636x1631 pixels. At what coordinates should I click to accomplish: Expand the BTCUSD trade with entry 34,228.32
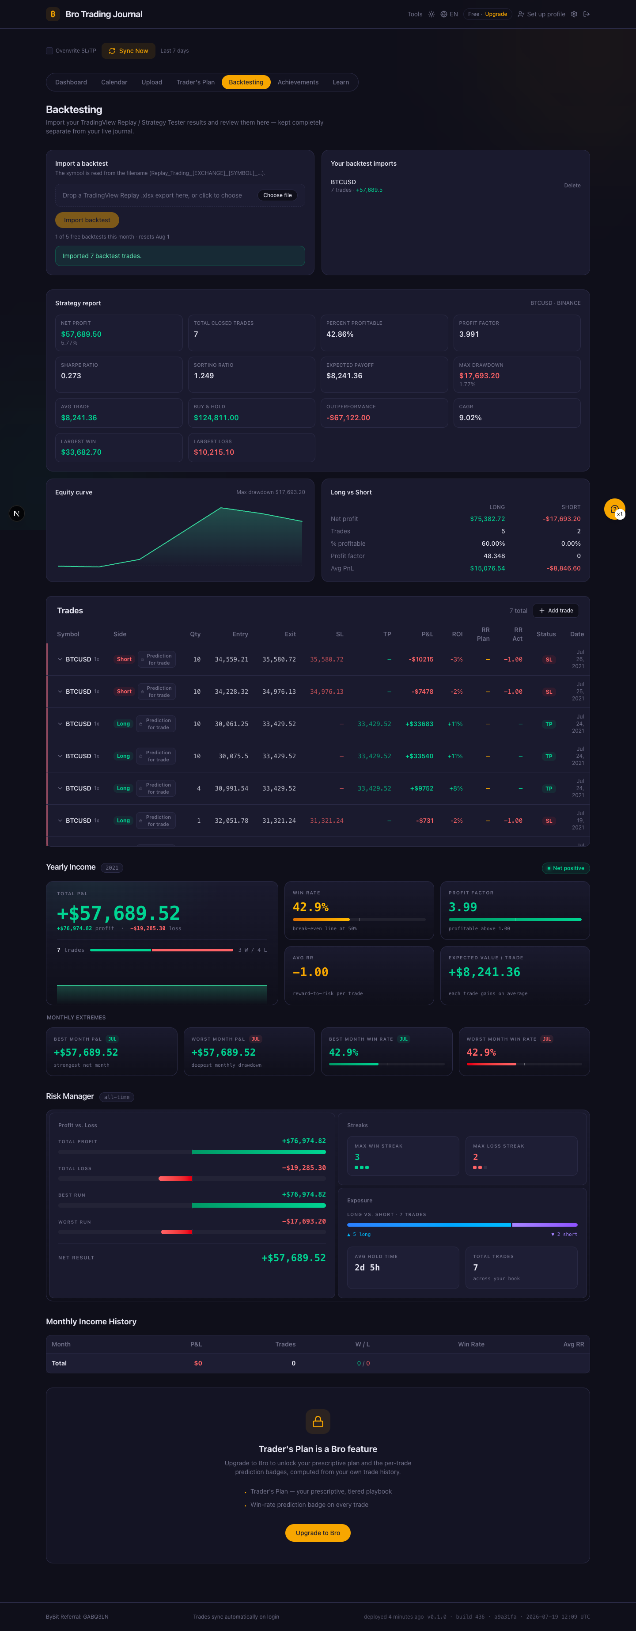[60, 692]
